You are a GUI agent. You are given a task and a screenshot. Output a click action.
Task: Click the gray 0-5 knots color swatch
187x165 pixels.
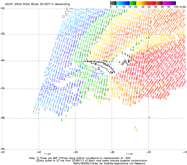click(113, 3)
